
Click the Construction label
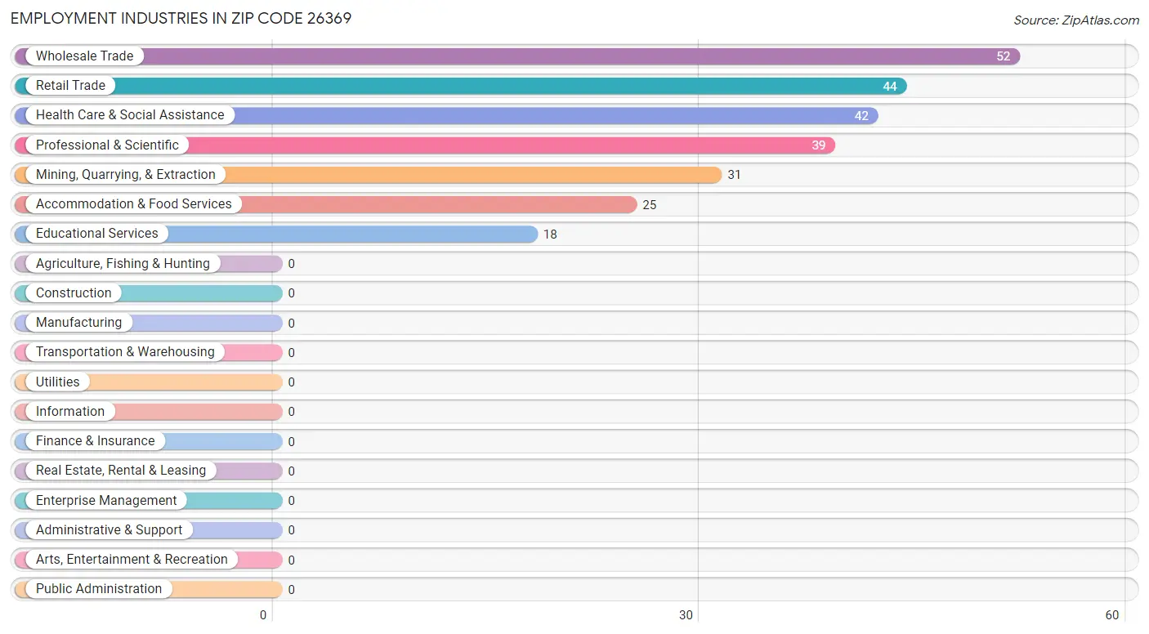(x=74, y=293)
